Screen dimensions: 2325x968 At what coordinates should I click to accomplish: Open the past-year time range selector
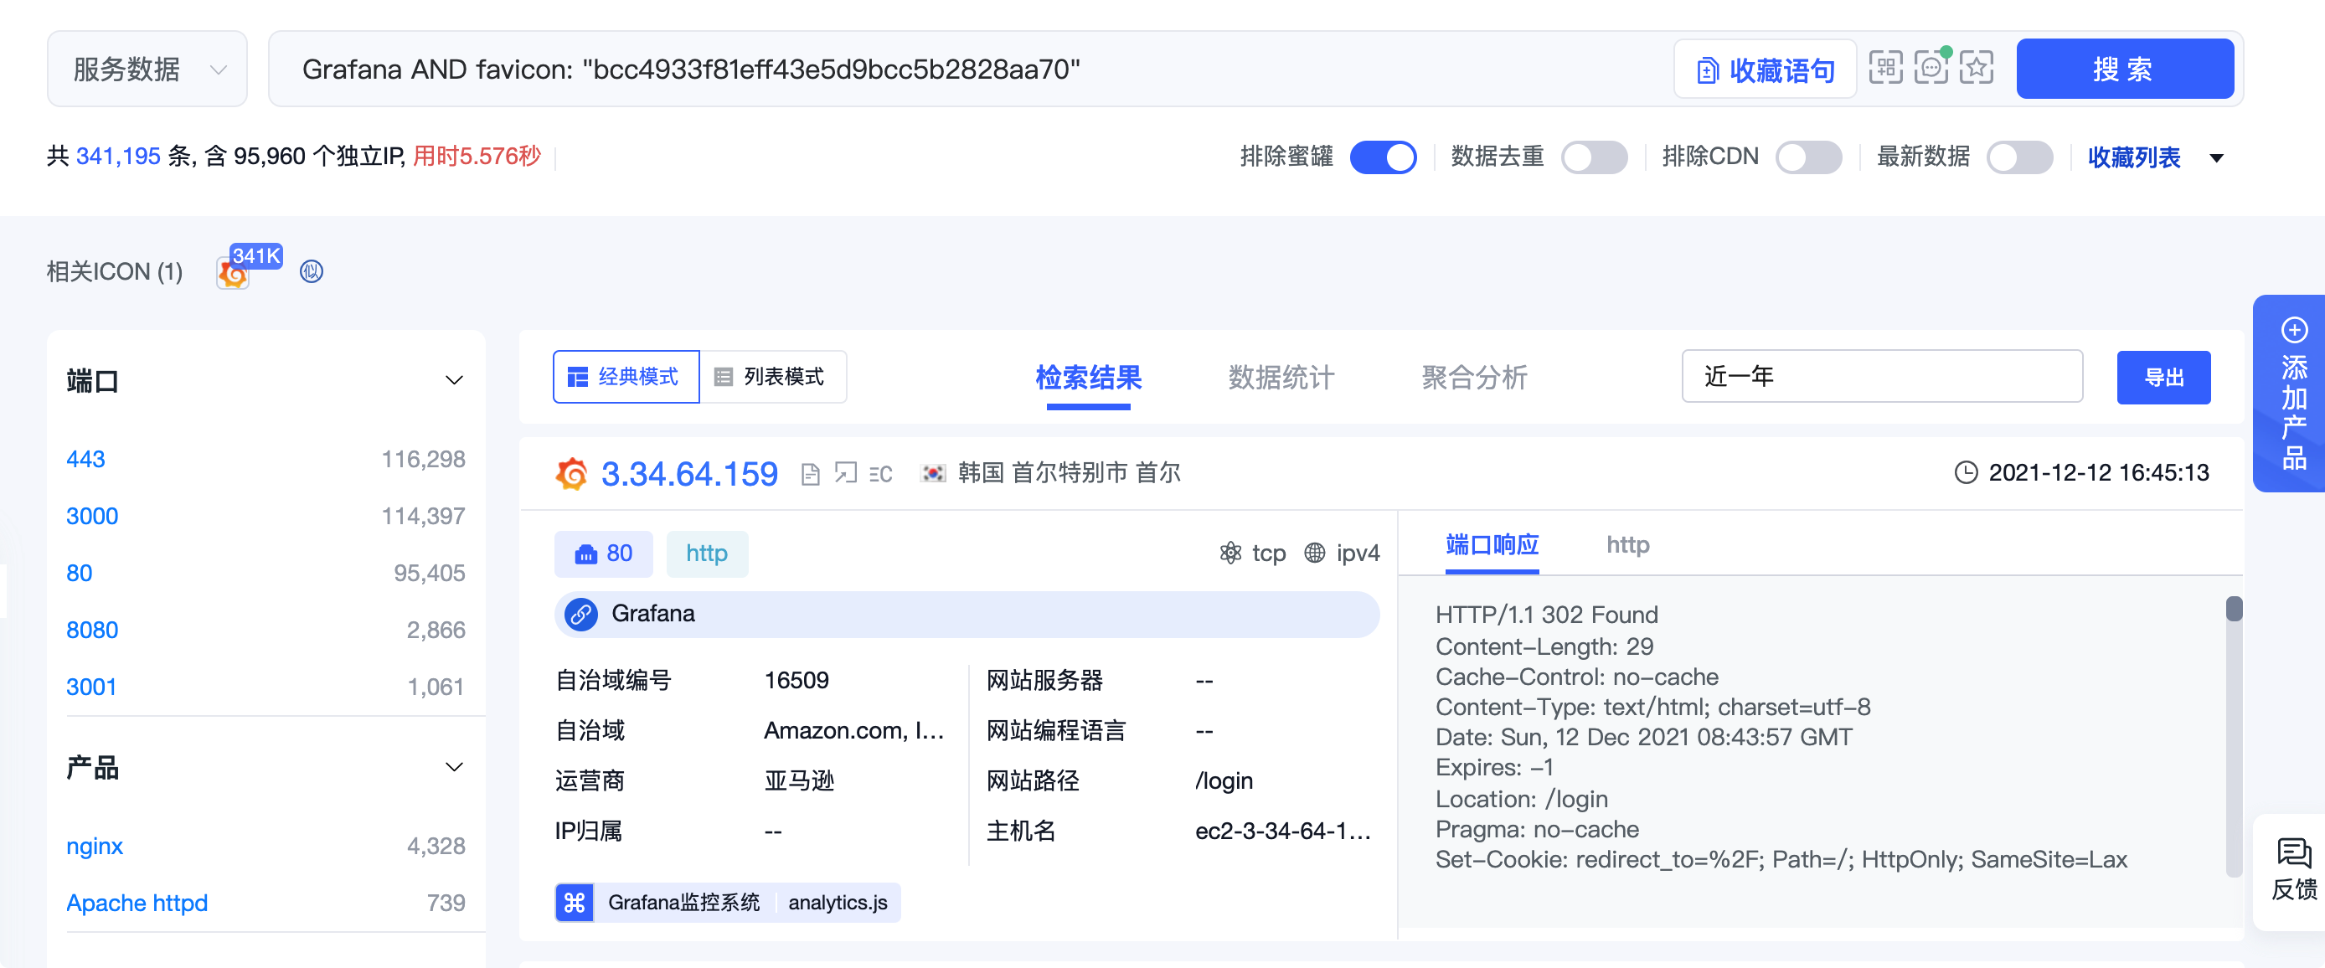1882,377
